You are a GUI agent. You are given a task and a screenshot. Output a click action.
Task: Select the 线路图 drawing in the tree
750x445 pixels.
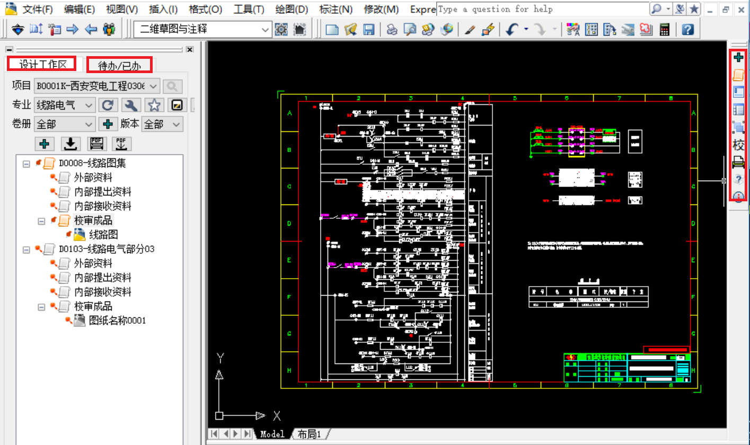click(x=103, y=235)
